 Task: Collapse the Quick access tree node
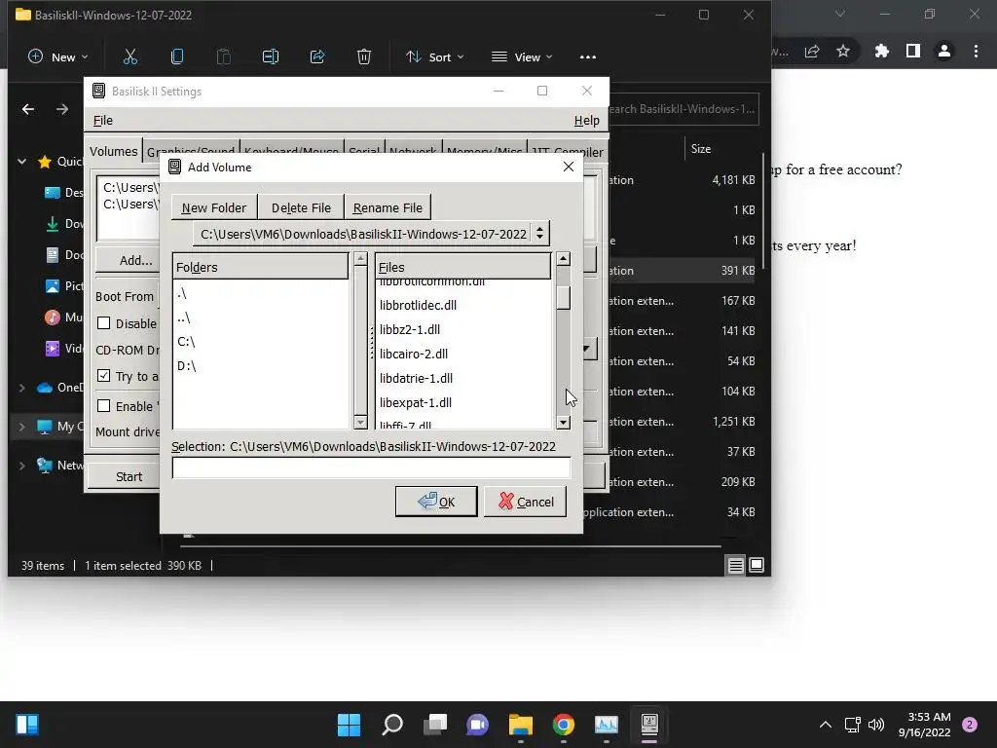(22, 162)
